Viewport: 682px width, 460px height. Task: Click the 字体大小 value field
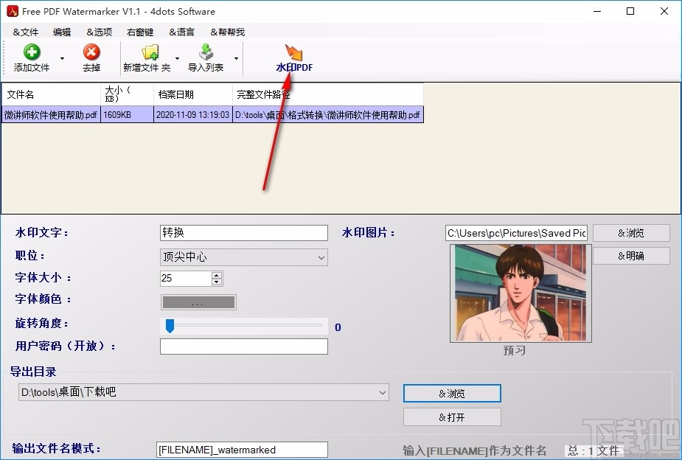[186, 278]
